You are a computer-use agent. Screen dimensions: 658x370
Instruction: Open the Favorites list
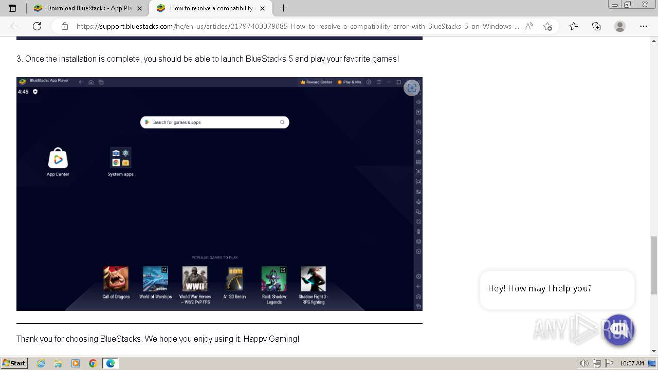[574, 26]
